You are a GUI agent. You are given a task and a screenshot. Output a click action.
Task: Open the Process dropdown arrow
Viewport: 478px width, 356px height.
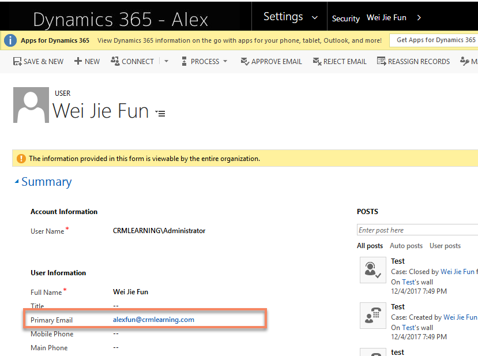225,61
